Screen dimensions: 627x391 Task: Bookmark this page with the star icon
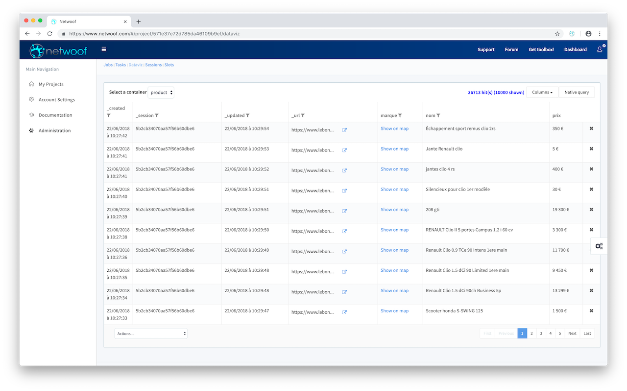coord(557,34)
